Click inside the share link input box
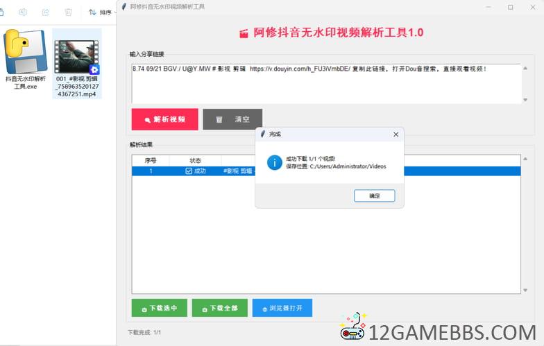Viewport: 544px width, 346px height. tap(326, 83)
